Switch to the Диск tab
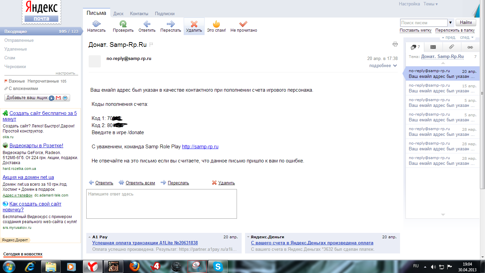The width and height of the screenshot is (485, 273). coord(118,14)
